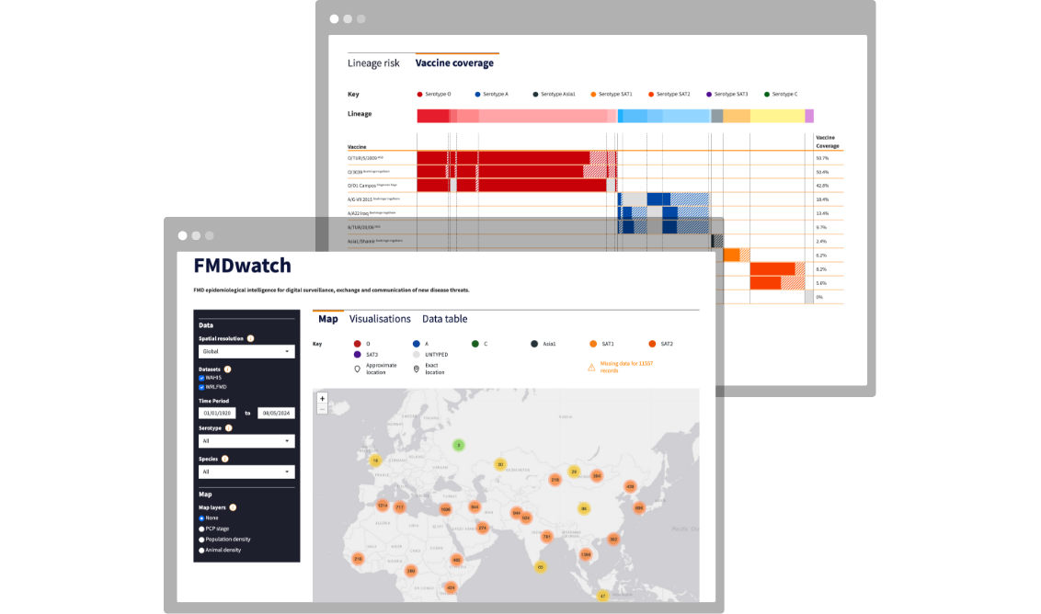Click the orange SAT1 key swatch

tap(593, 344)
